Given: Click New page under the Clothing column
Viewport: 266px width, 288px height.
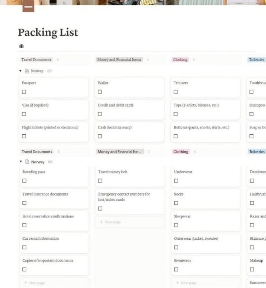Looking at the screenshot, I should tap(187, 283).
